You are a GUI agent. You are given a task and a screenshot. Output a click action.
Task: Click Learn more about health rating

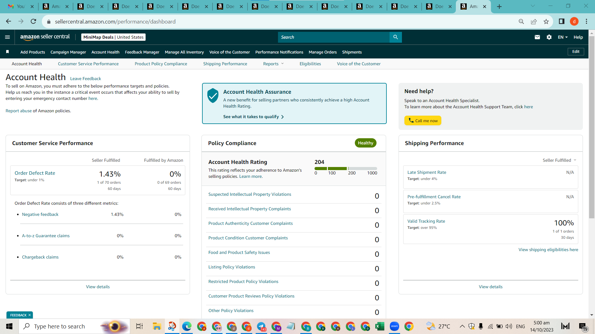250,176
